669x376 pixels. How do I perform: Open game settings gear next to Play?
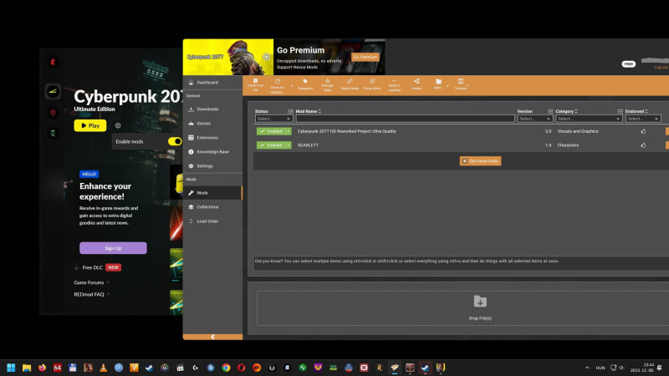pyautogui.click(x=118, y=125)
